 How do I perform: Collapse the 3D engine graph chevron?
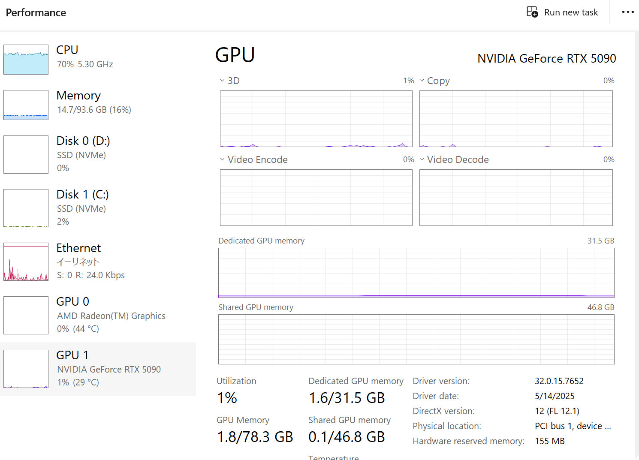tap(222, 80)
